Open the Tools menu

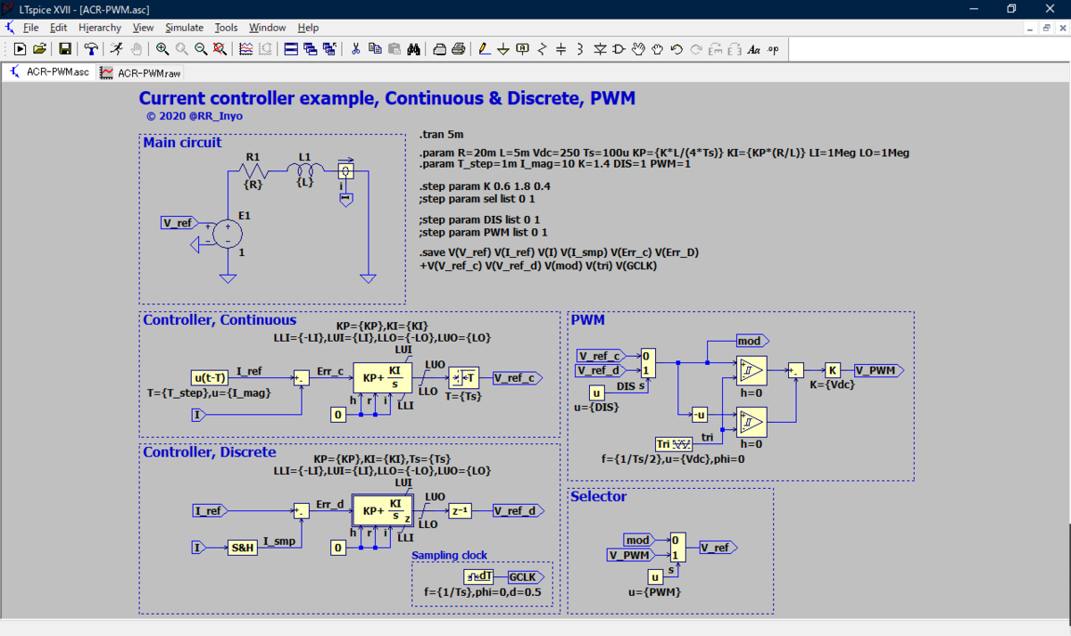226,28
